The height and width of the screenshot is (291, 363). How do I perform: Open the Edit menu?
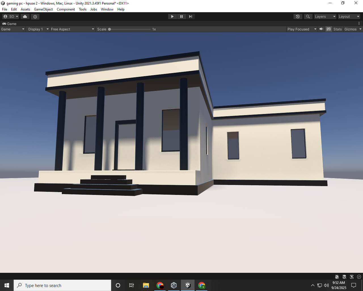pyautogui.click(x=14, y=9)
